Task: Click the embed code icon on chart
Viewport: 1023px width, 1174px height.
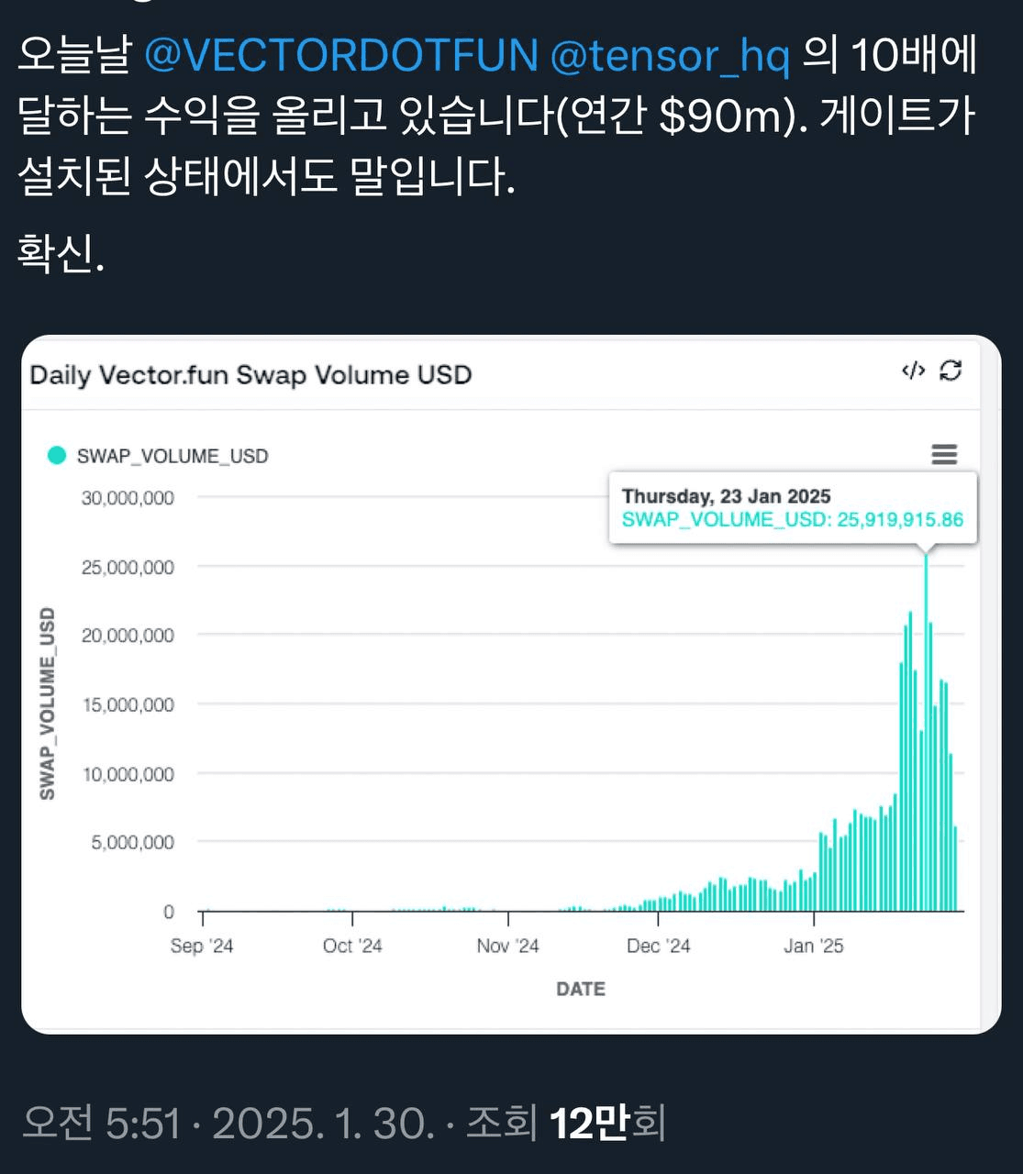Action: 913,371
